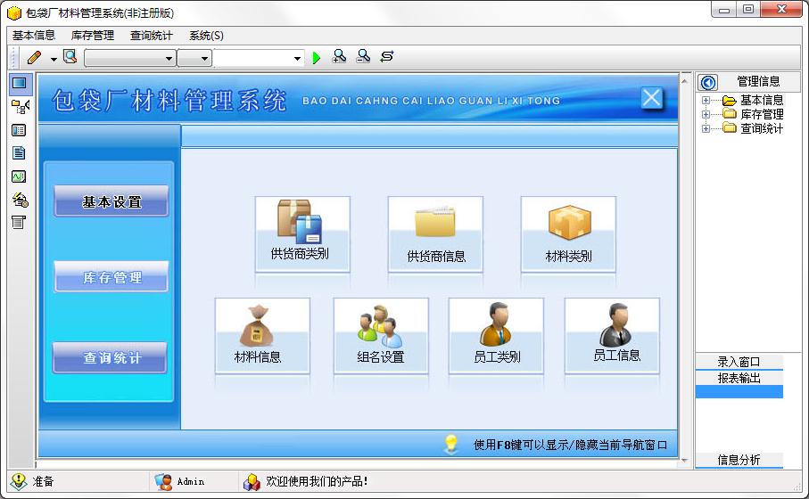Click the green play run arrow
809x499 pixels.
[317, 58]
